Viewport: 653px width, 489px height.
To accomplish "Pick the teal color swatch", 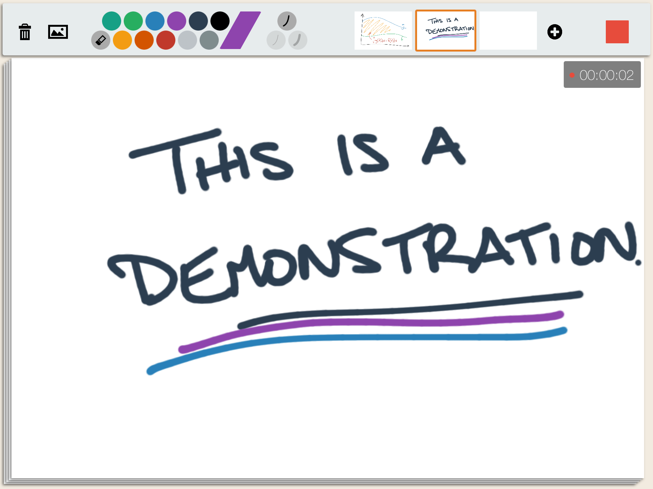I will [x=112, y=21].
